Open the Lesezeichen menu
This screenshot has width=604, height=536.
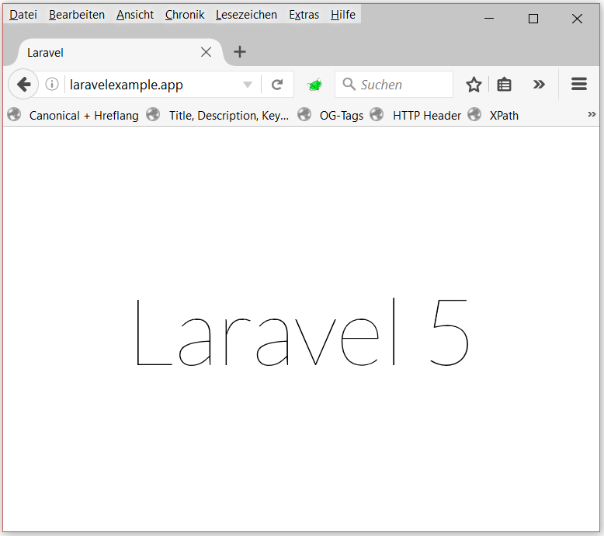pyautogui.click(x=246, y=15)
